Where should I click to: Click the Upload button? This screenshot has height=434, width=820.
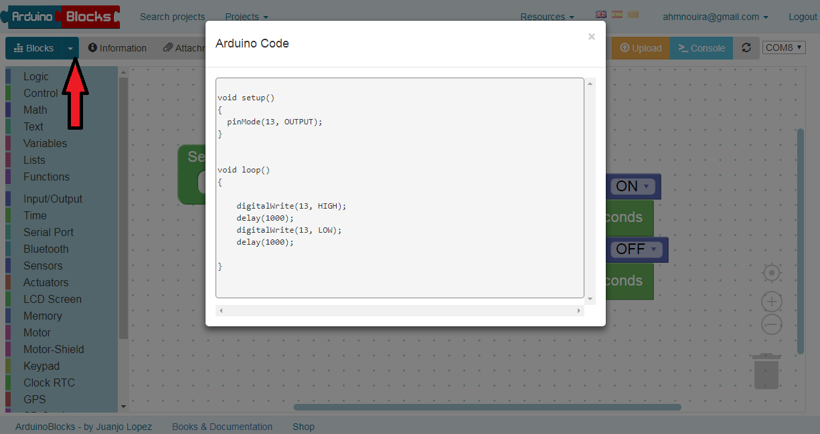pyautogui.click(x=640, y=47)
